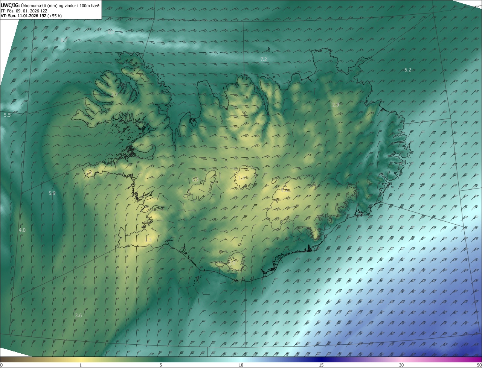Click the '1' tick on the color scale

tap(81, 365)
